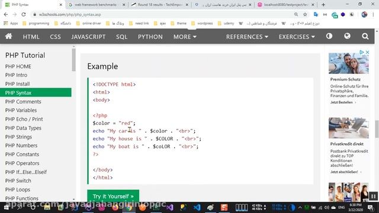Image resolution: width=379 pixels, height=213 pixels.
Task: Click the Premium-Schutz ad image
Action: [349, 63]
